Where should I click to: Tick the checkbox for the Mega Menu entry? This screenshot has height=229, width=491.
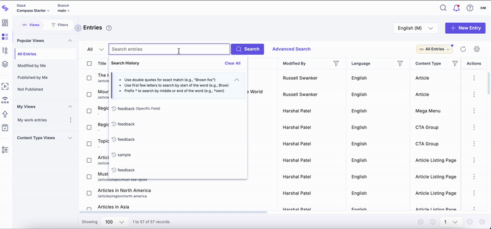pos(89,111)
